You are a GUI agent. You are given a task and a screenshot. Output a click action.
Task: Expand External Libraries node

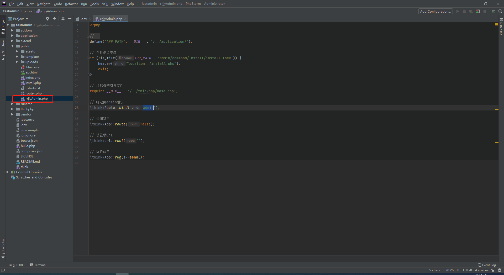(x=7, y=172)
